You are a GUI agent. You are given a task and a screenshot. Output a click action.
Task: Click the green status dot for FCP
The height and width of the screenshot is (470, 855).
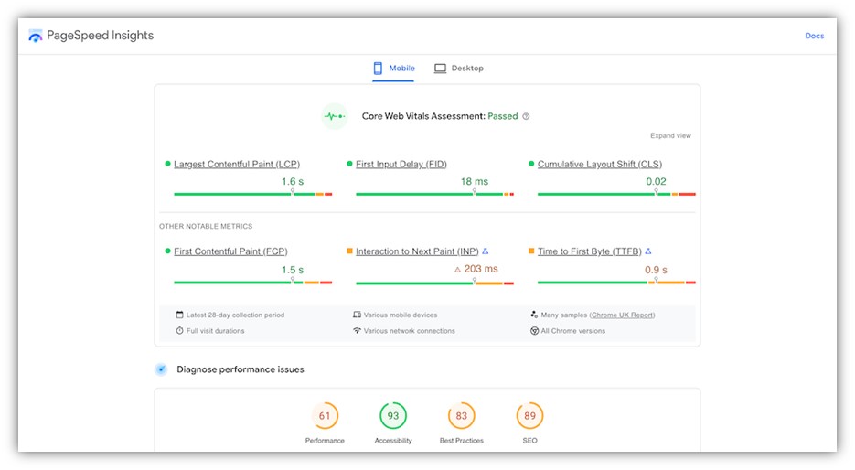pyautogui.click(x=167, y=251)
